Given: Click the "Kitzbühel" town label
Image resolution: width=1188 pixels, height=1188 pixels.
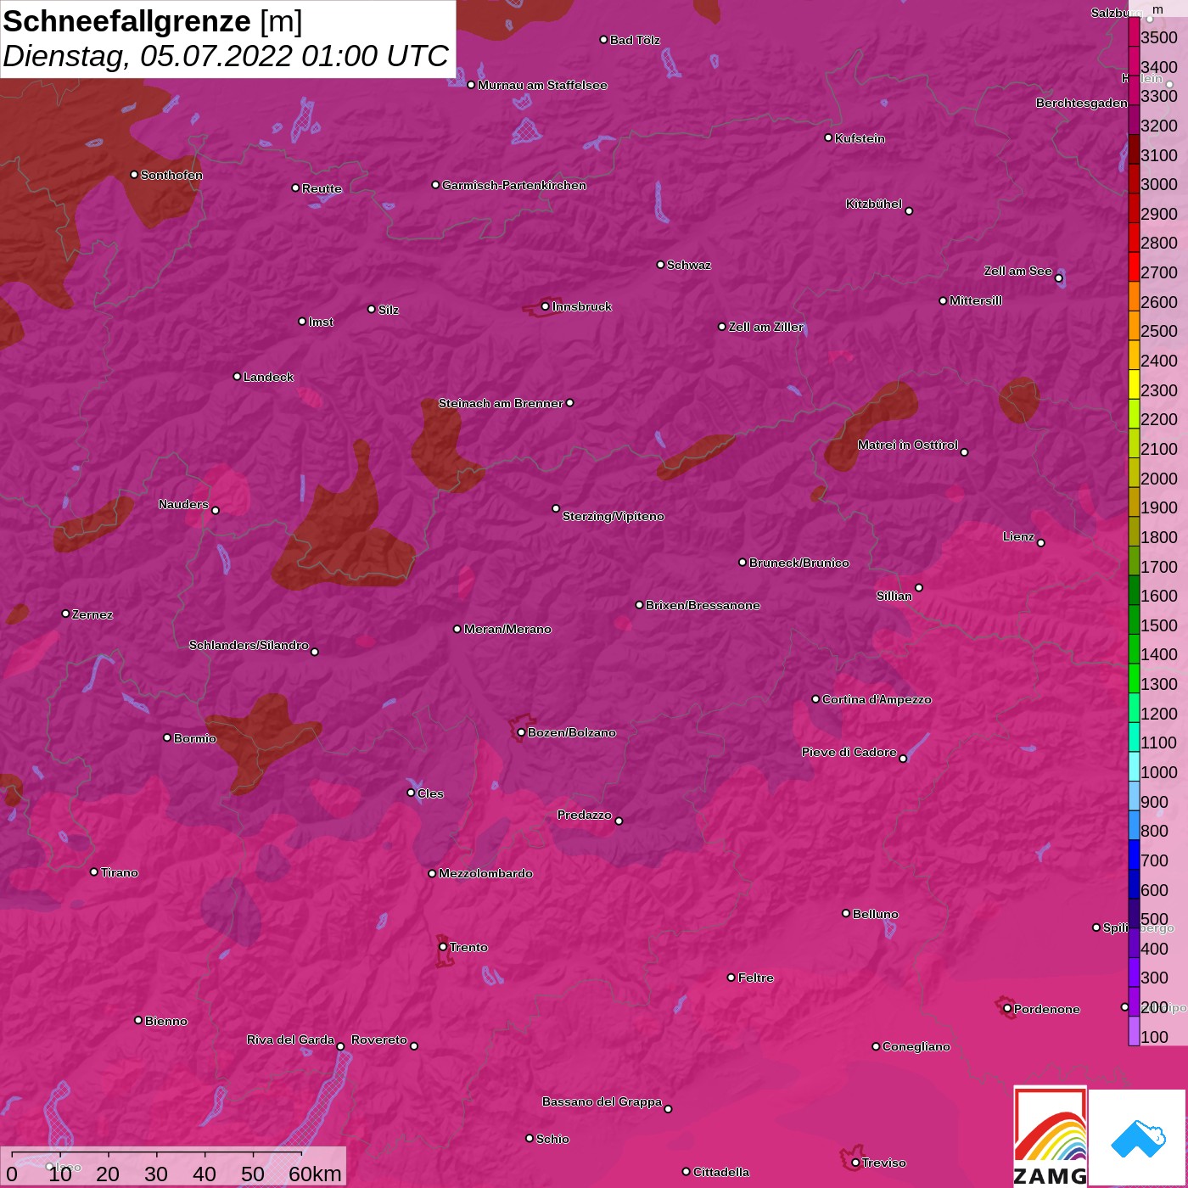Looking at the screenshot, I should tap(874, 204).
